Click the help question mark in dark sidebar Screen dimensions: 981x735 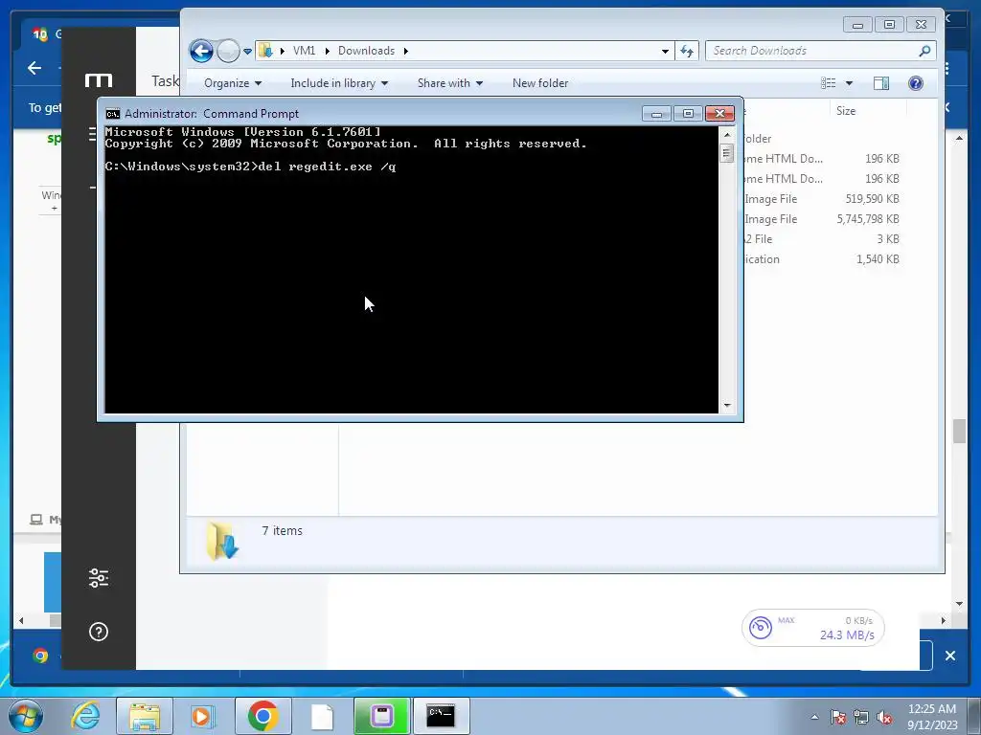pyautogui.click(x=99, y=632)
